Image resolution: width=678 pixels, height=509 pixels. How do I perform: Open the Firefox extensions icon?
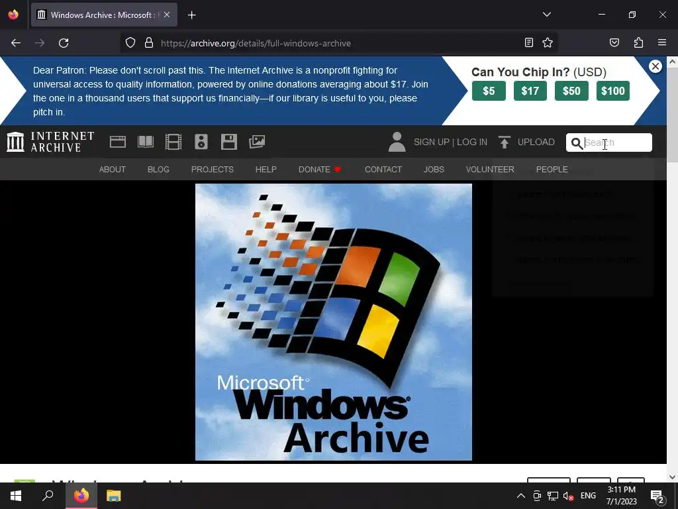coord(638,42)
